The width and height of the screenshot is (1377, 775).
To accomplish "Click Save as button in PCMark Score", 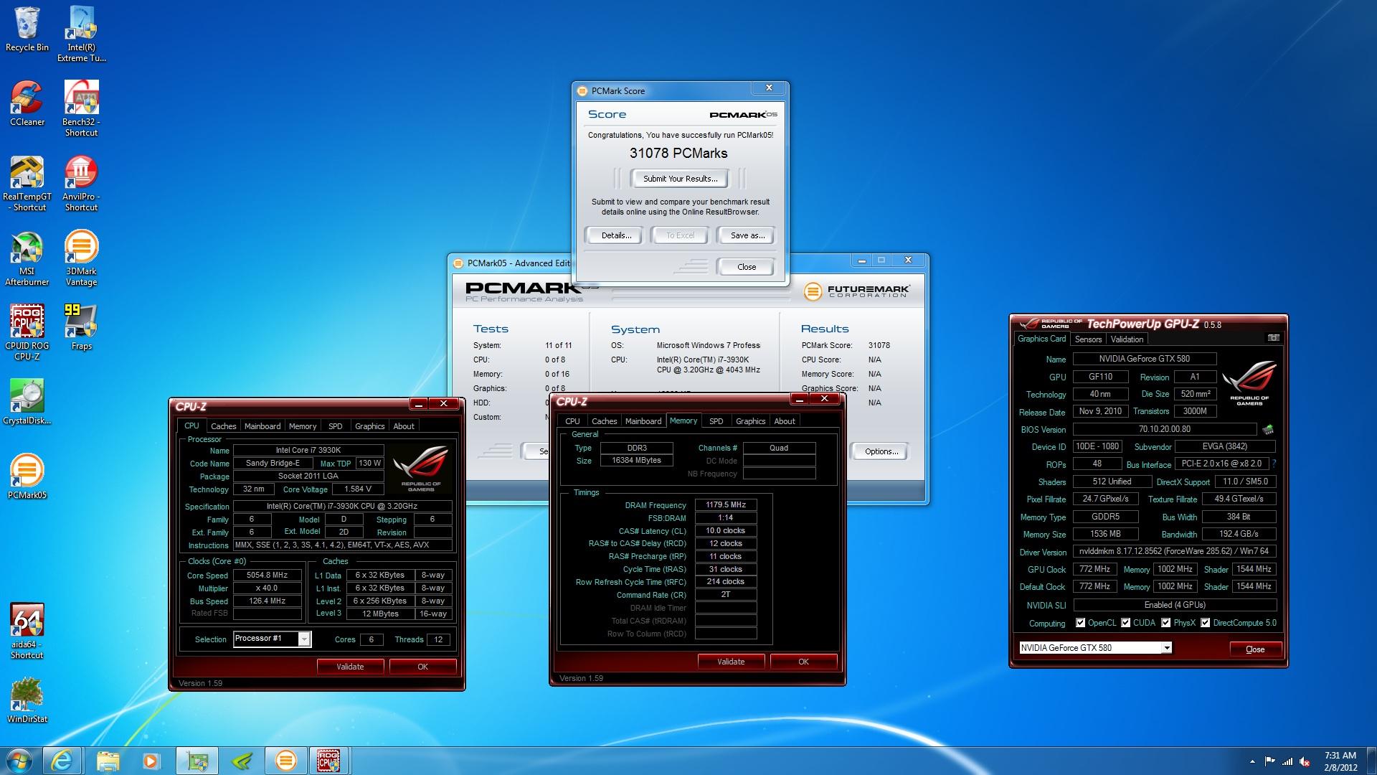I will pyautogui.click(x=747, y=235).
